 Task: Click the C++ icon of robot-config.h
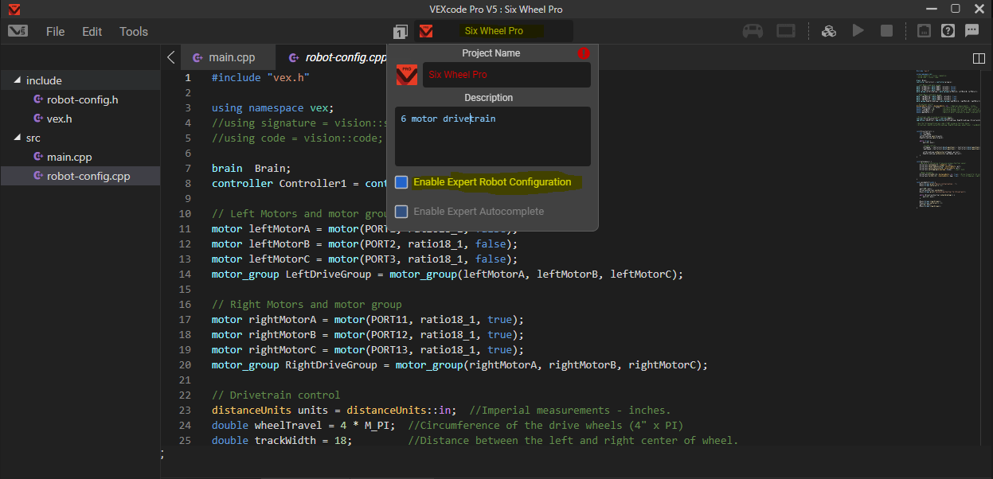tap(37, 99)
